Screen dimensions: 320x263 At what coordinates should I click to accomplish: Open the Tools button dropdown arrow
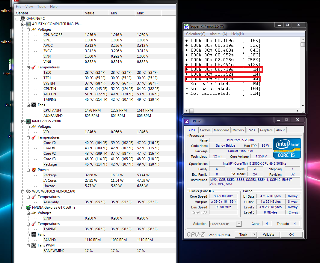(x=254, y=235)
